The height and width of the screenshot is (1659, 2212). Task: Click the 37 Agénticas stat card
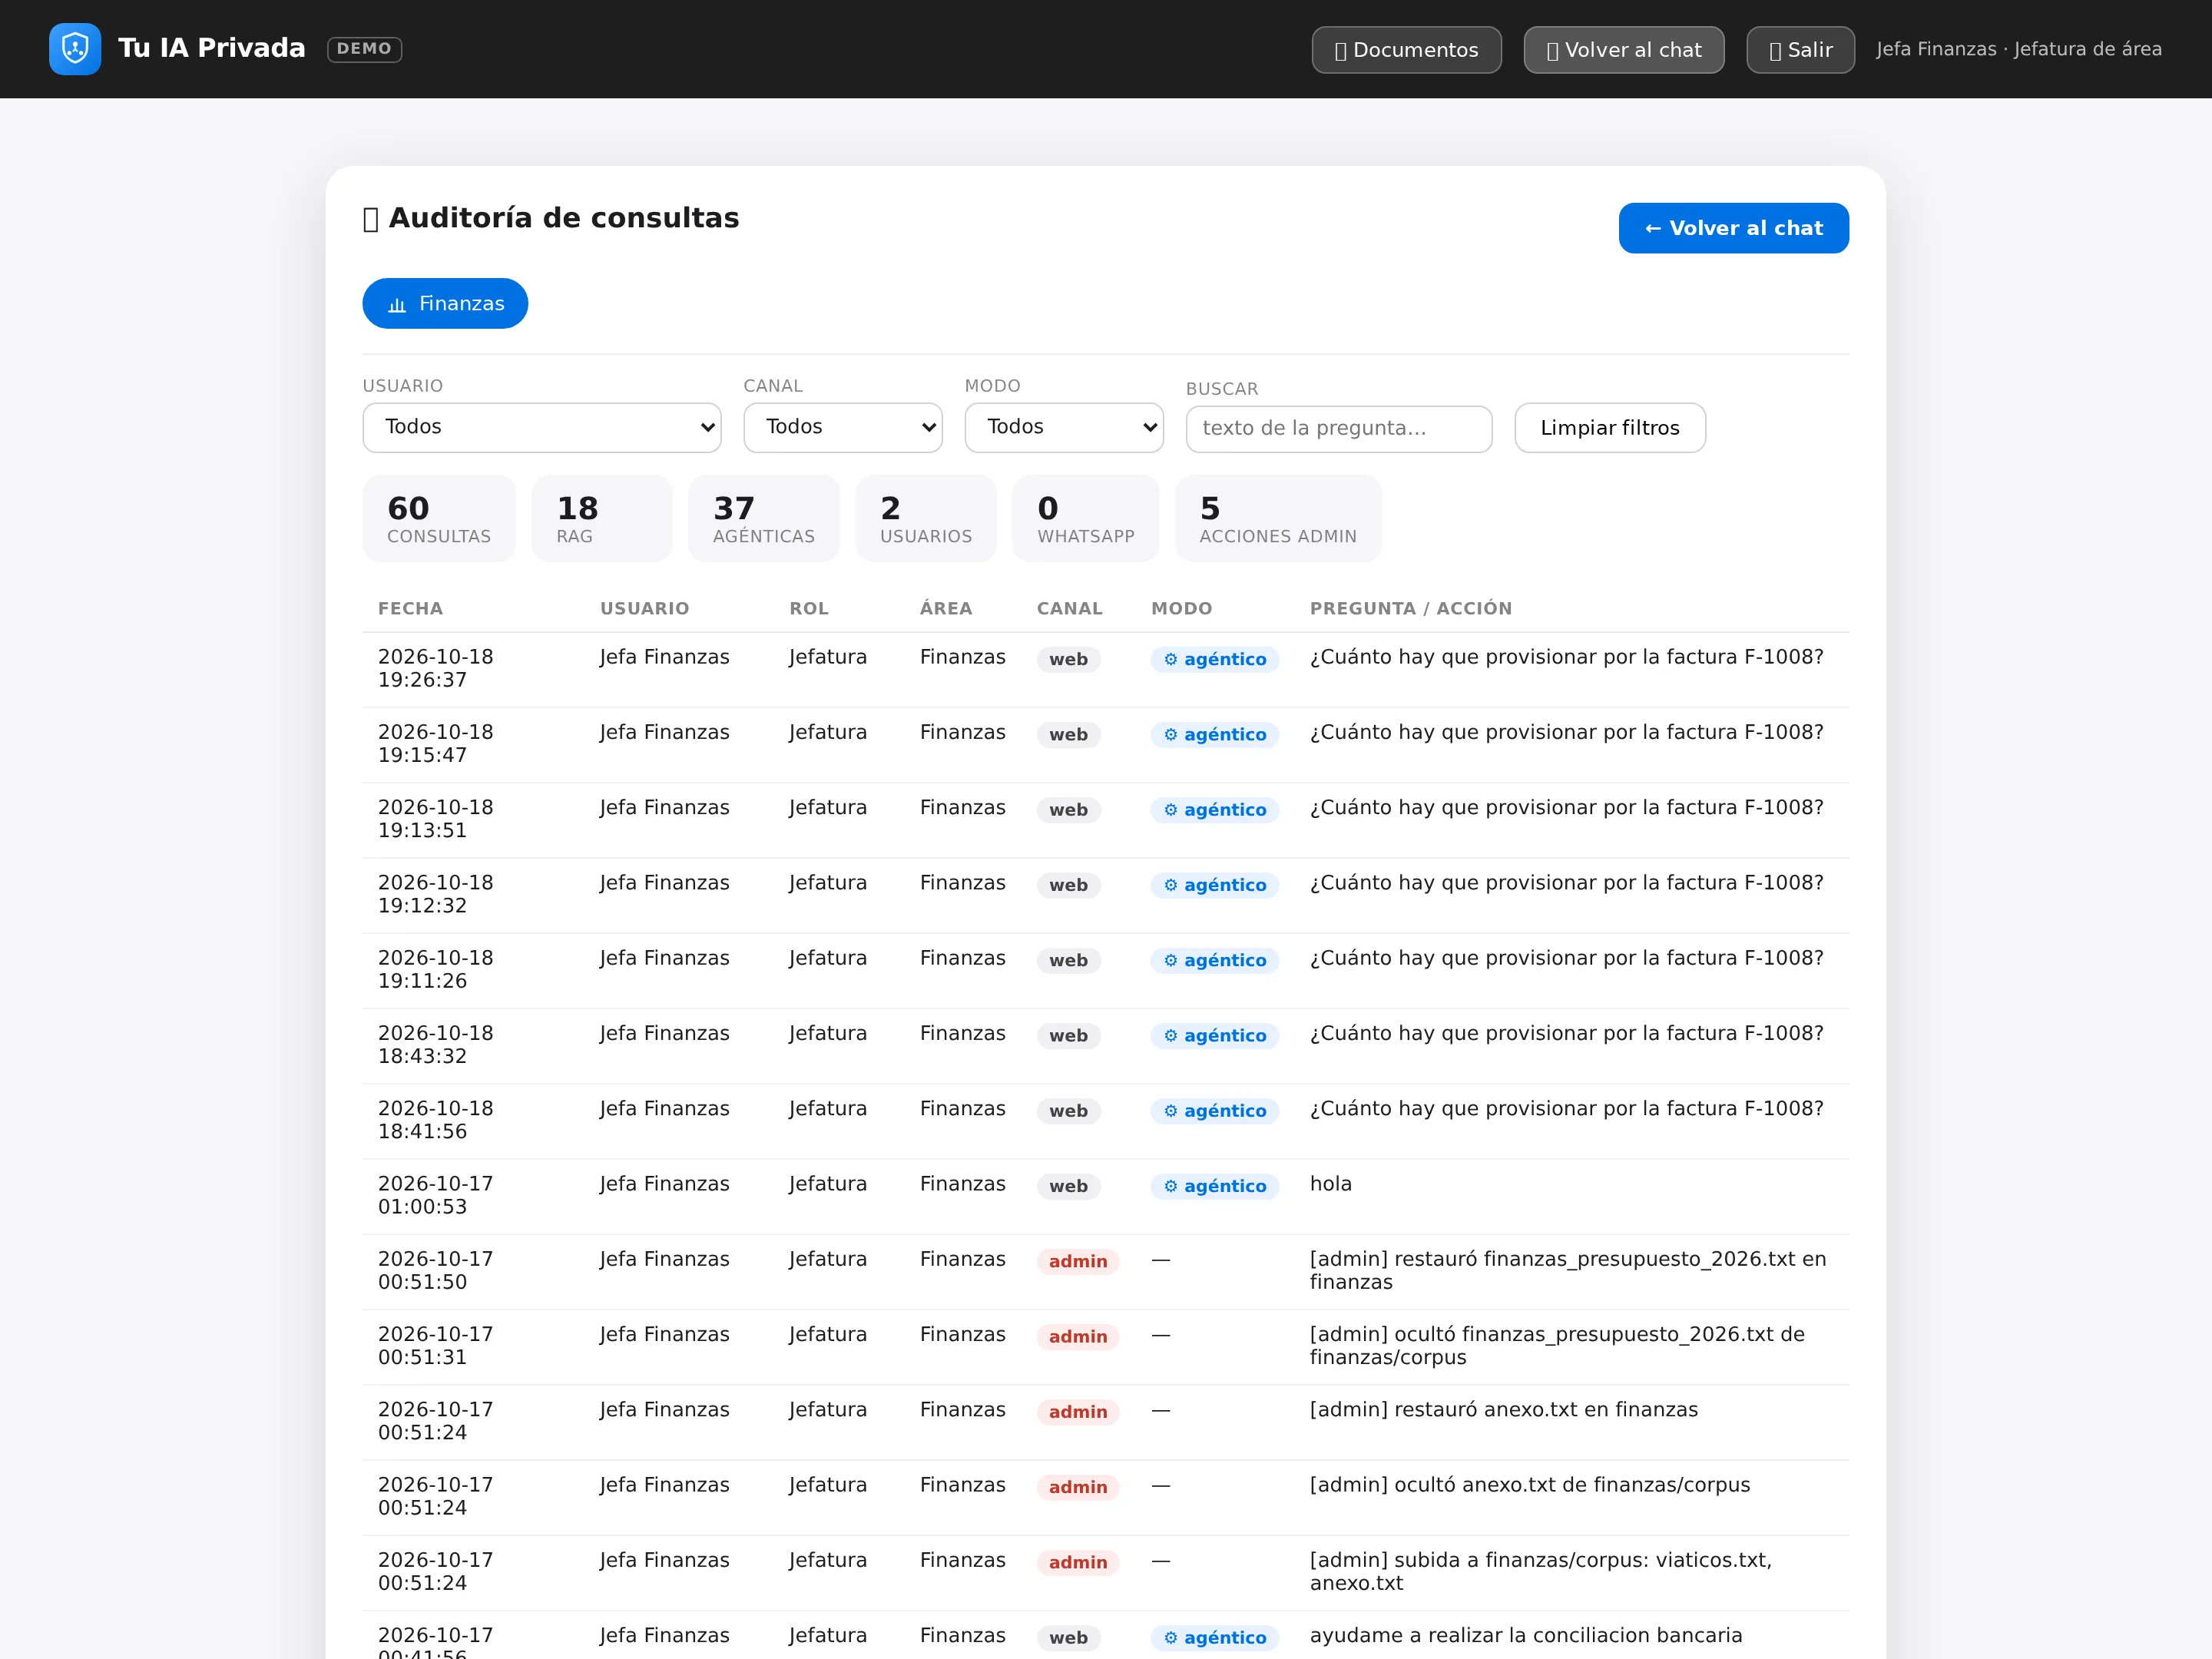point(764,519)
